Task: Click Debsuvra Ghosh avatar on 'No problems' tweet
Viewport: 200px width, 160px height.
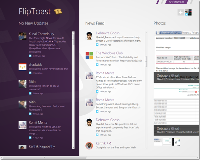Action: coord(89,122)
